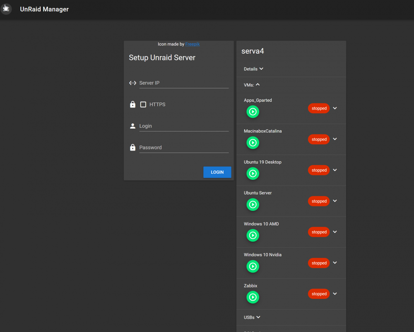Expand MacinaboxCatalina VM details chevron

click(x=335, y=139)
